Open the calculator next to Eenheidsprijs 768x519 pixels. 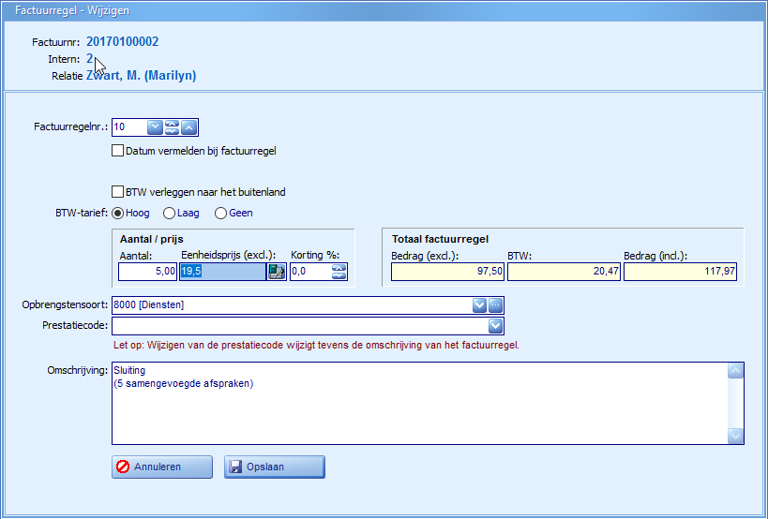[277, 272]
